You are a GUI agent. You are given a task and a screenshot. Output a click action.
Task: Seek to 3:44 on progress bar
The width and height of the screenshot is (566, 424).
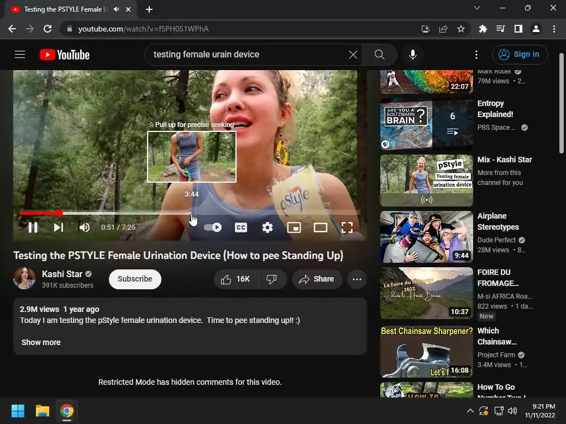[192, 214]
